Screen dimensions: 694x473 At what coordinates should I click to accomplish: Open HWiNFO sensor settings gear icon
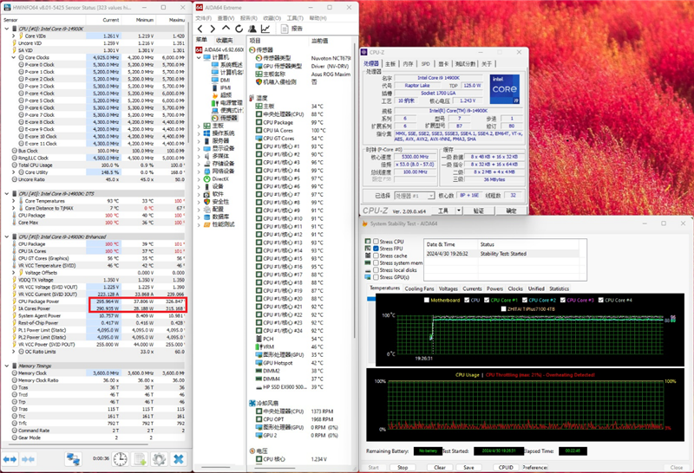pyautogui.click(x=159, y=459)
